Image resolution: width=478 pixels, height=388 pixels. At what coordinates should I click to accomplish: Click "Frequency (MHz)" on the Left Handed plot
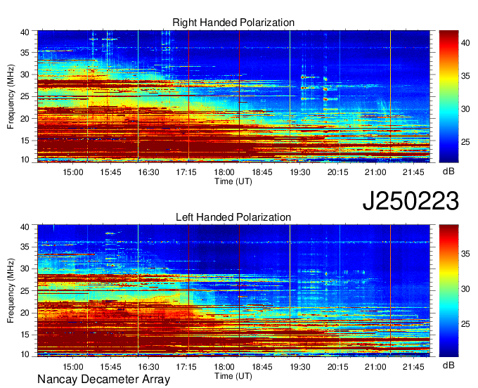[x=11, y=291]
